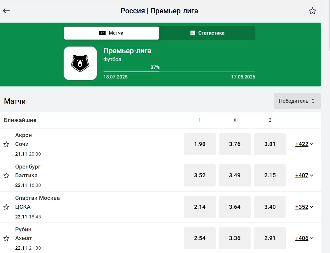Expand +422 markets for Акрон–Сочи

[304, 144]
